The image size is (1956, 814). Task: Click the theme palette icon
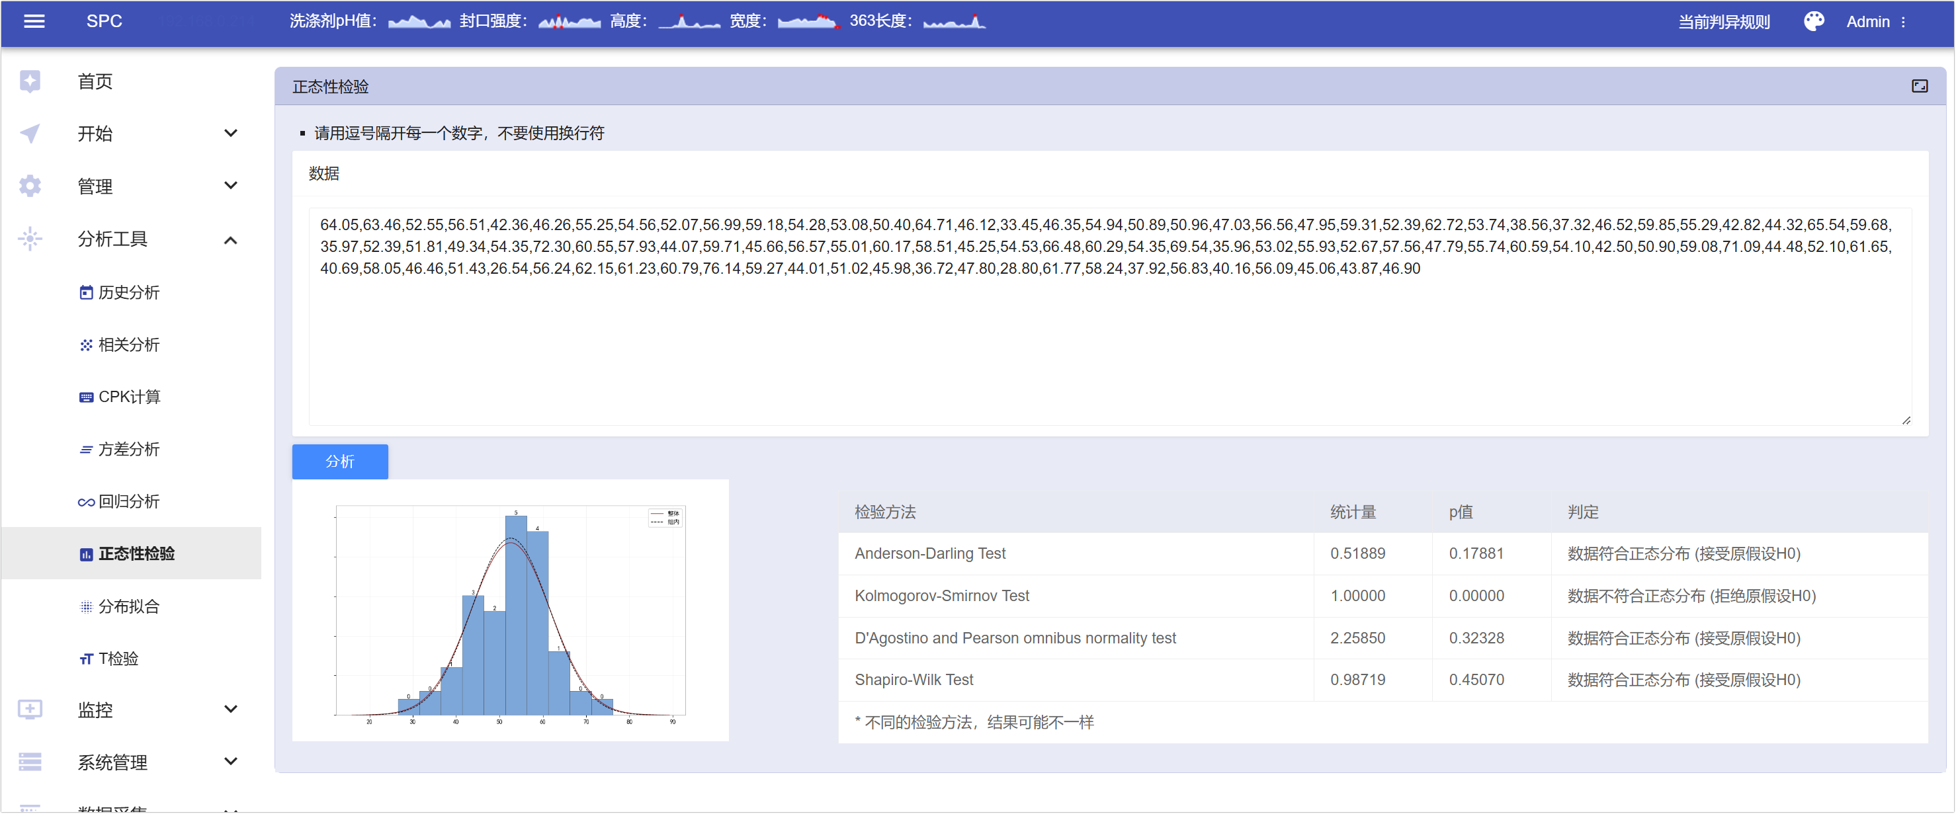1813,21
